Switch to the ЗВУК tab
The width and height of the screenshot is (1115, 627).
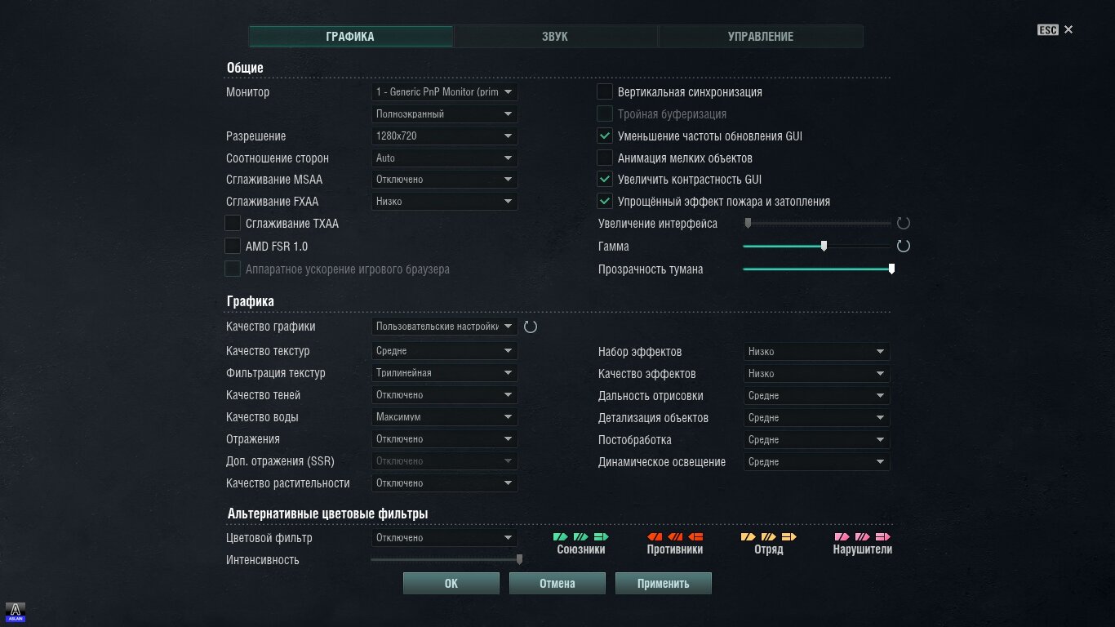click(x=555, y=37)
